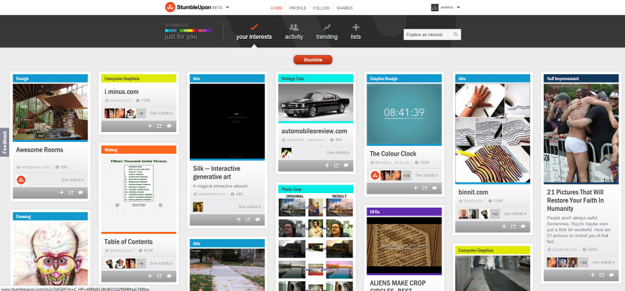Click the search magnifier icon
The height and width of the screenshot is (291, 625).
[x=456, y=35]
